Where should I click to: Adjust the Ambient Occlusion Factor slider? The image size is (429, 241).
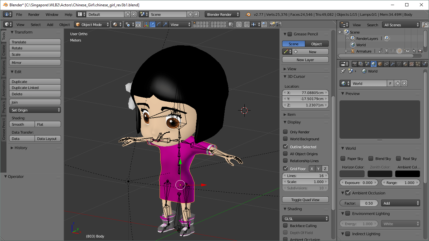[359, 203]
